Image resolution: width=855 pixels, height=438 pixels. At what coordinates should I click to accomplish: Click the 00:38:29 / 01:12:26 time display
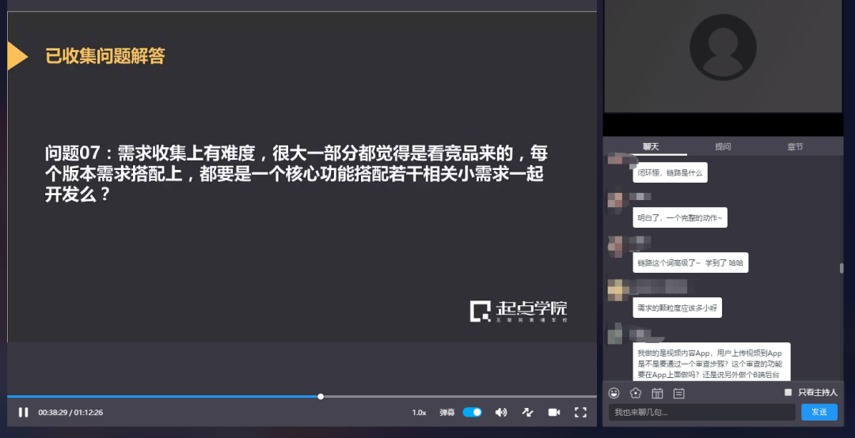(70, 413)
